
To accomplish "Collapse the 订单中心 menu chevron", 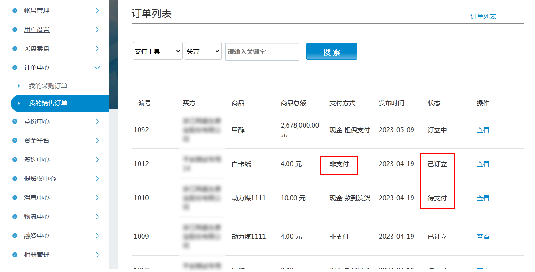I will click(x=97, y=68).
